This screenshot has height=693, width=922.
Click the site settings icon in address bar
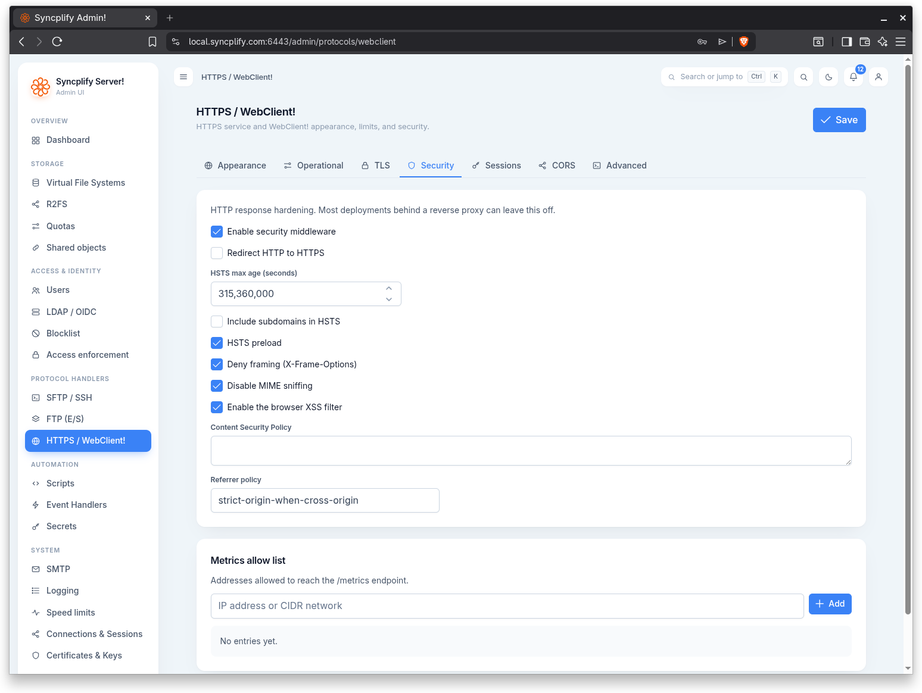coord(176,42)
